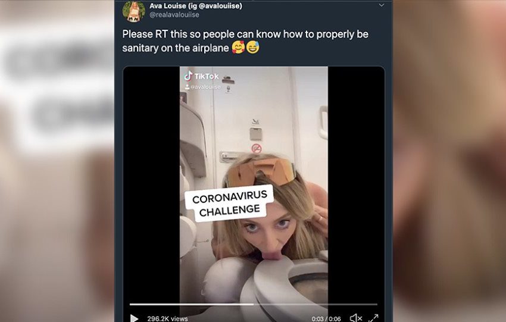This screenshot has height=322, width=506.
Task: Click the red no-smoking sign in the video
Action: [x=256, y=148]
